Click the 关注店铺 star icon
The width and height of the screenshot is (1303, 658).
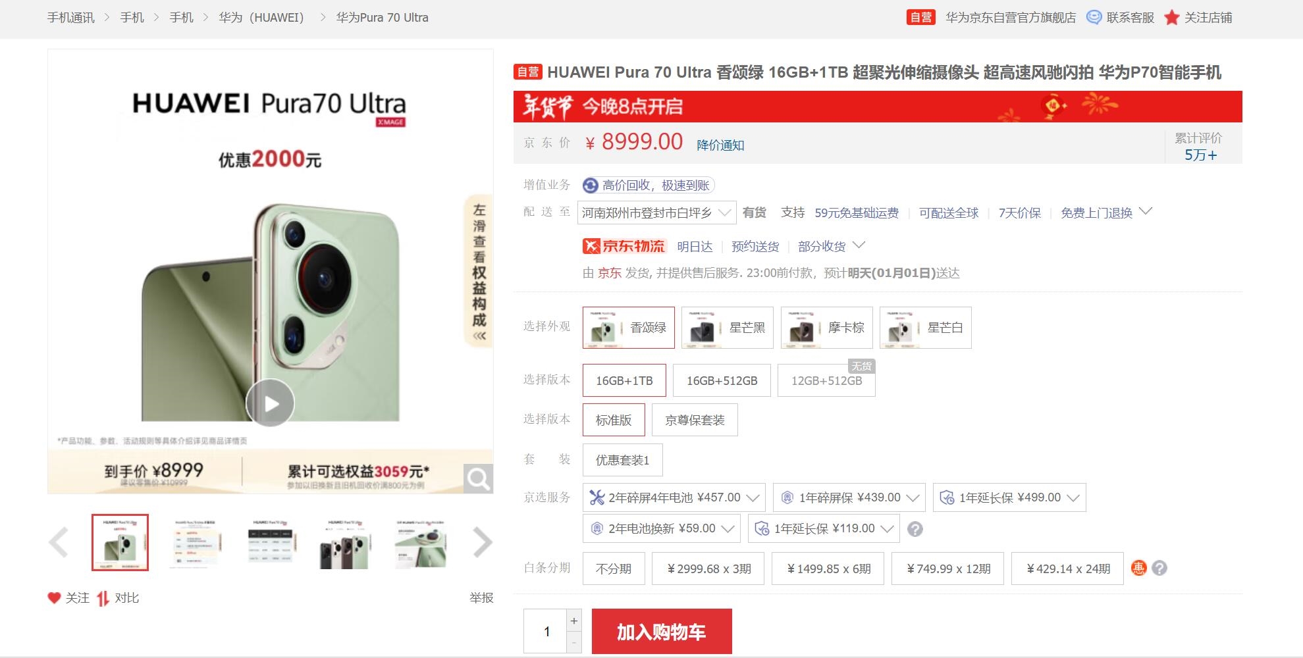(1171, 18)
